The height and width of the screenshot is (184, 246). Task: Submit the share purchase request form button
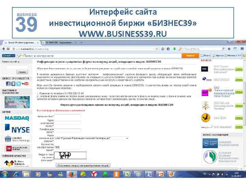coord(83,166)
